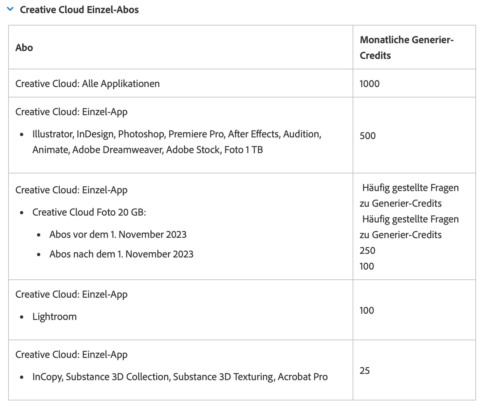Viewport: 480px width, 405px height.
Task: Click the Abo column header
Action: click(24, 48)
